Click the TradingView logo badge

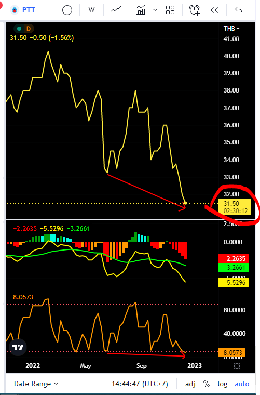[18, 348]
